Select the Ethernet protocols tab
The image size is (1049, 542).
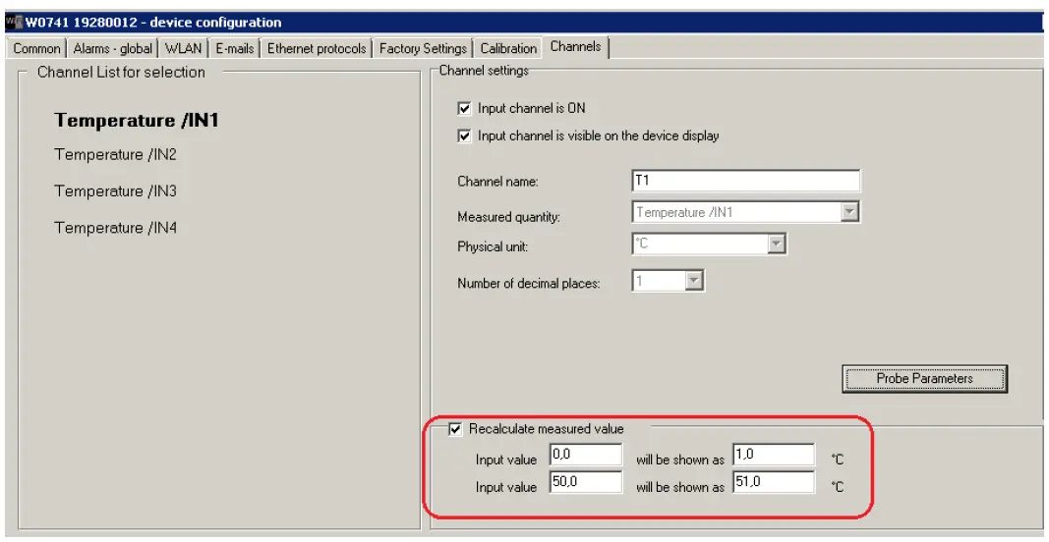[317, 48]
